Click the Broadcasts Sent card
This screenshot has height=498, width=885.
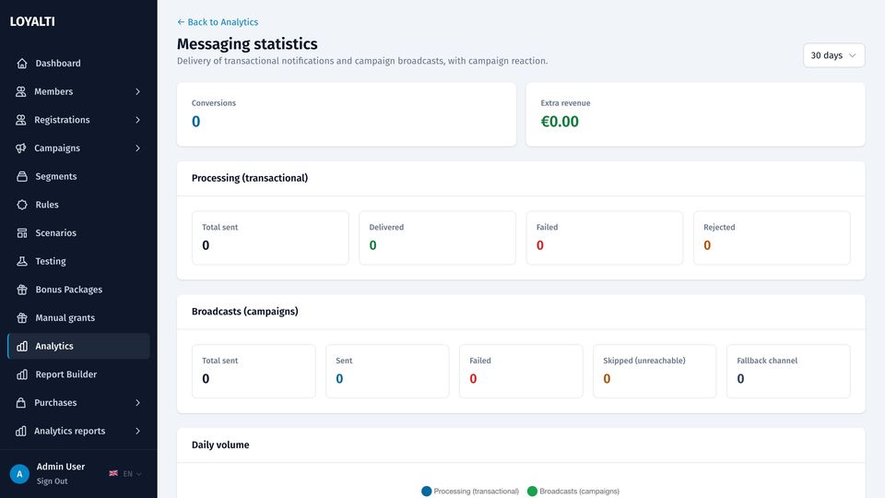tap(387, 371)
